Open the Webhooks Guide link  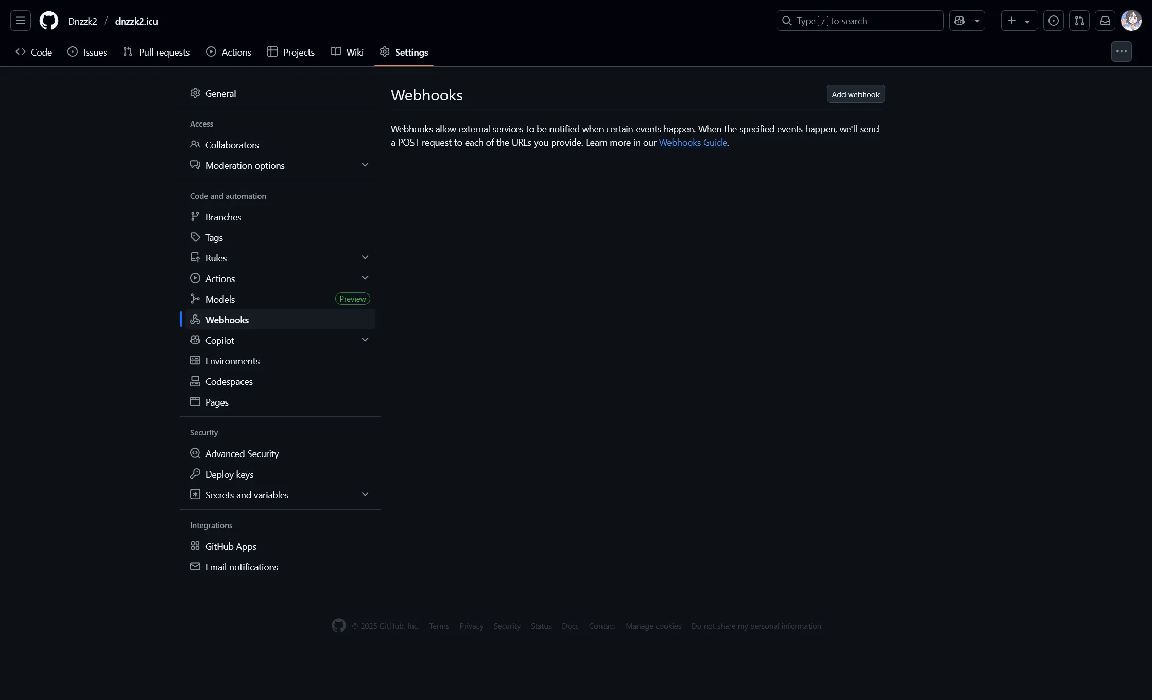[x=693, y=143]
